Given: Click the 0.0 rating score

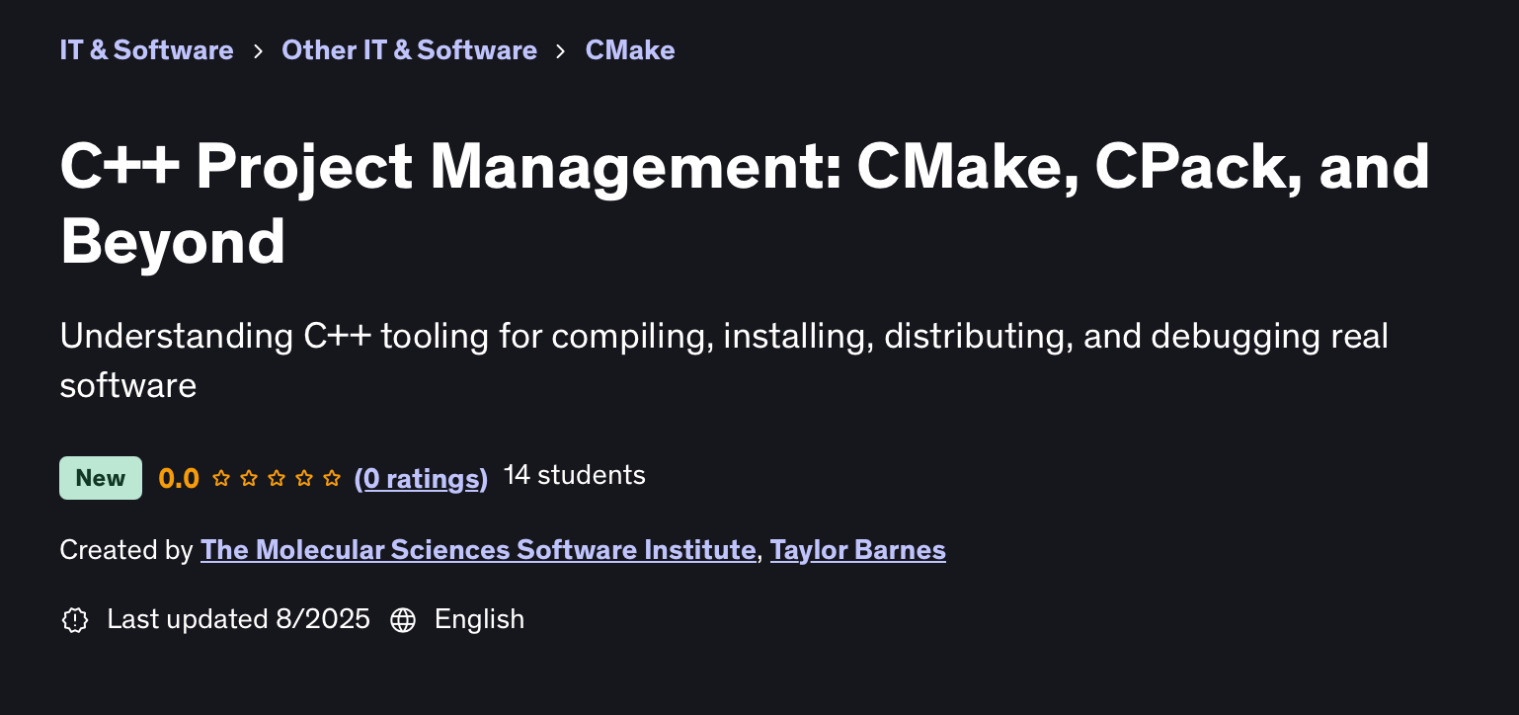Looking at the screenshot, I should (x=179, y=478).
